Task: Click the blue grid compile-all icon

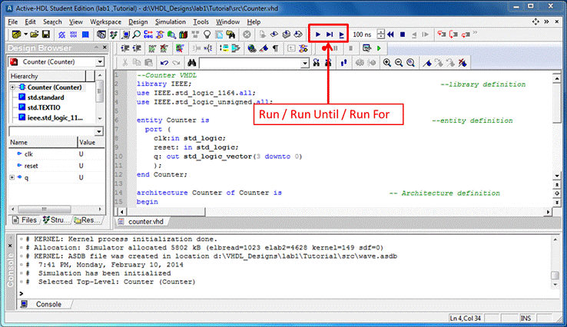Action: click(x=85, y=35)
